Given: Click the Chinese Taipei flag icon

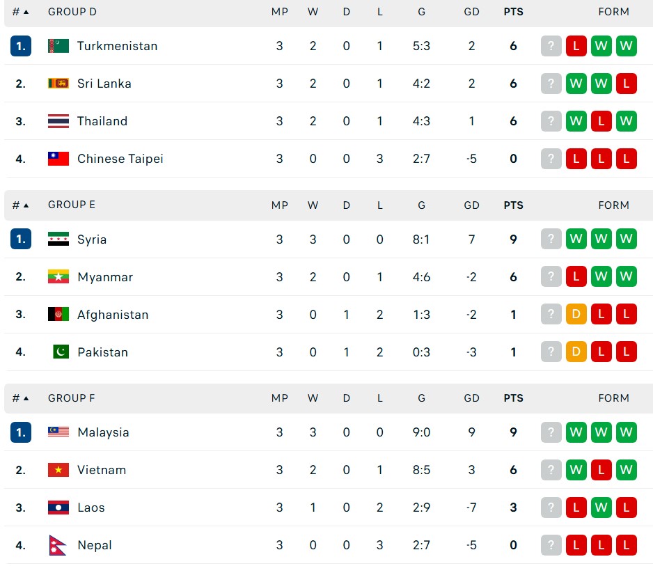Looking at the screenshot, I should tap(58, 159).
